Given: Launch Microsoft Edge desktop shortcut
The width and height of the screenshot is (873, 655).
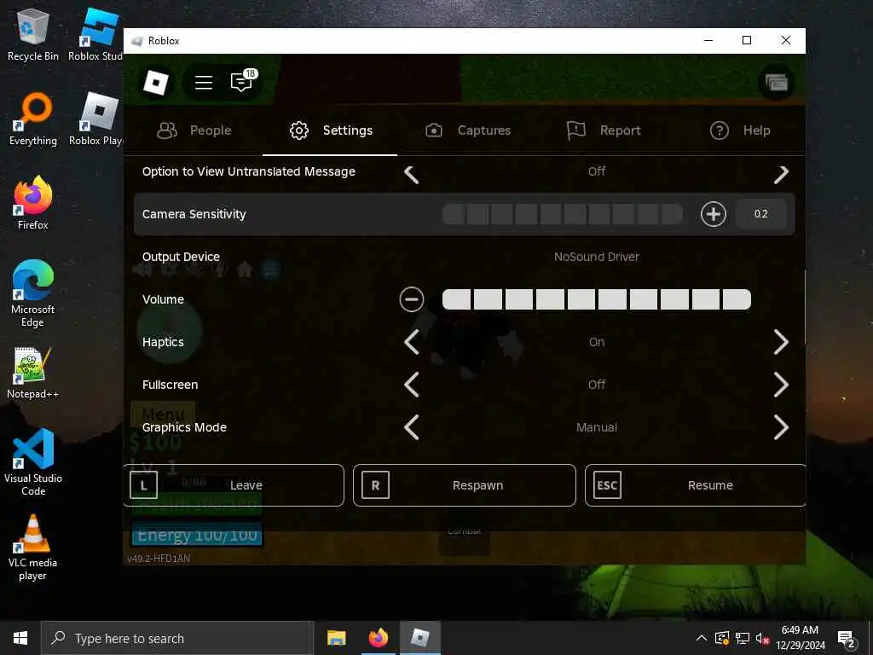Looking at the screenshot, I should click(x=33, y=294).
